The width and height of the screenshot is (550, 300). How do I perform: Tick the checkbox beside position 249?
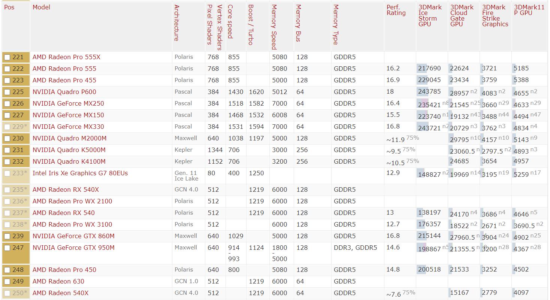point(7,282)
